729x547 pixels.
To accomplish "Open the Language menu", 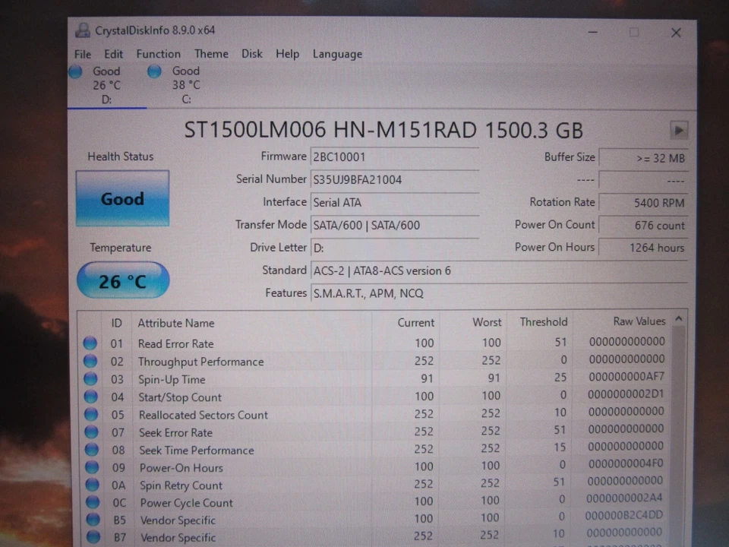I will pos(337,54).
